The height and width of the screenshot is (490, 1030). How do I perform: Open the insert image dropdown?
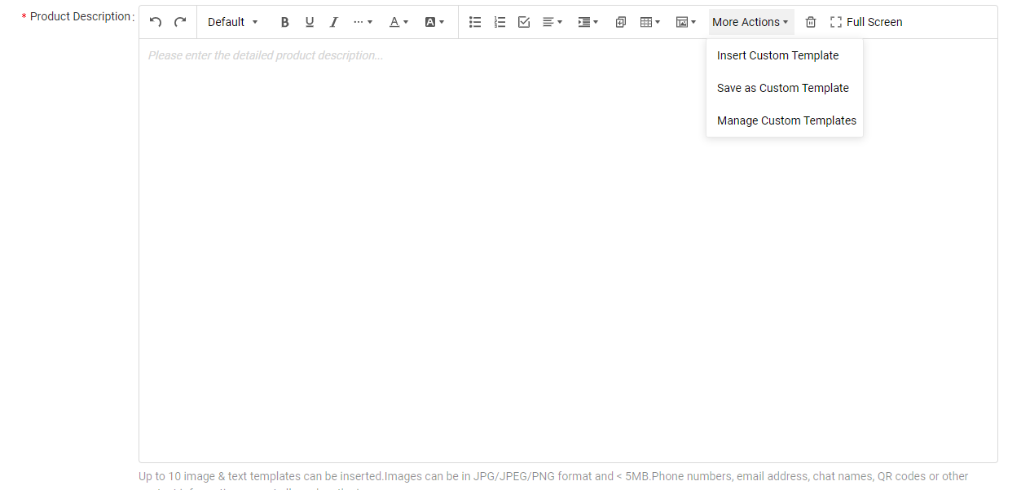pos(685,22)
